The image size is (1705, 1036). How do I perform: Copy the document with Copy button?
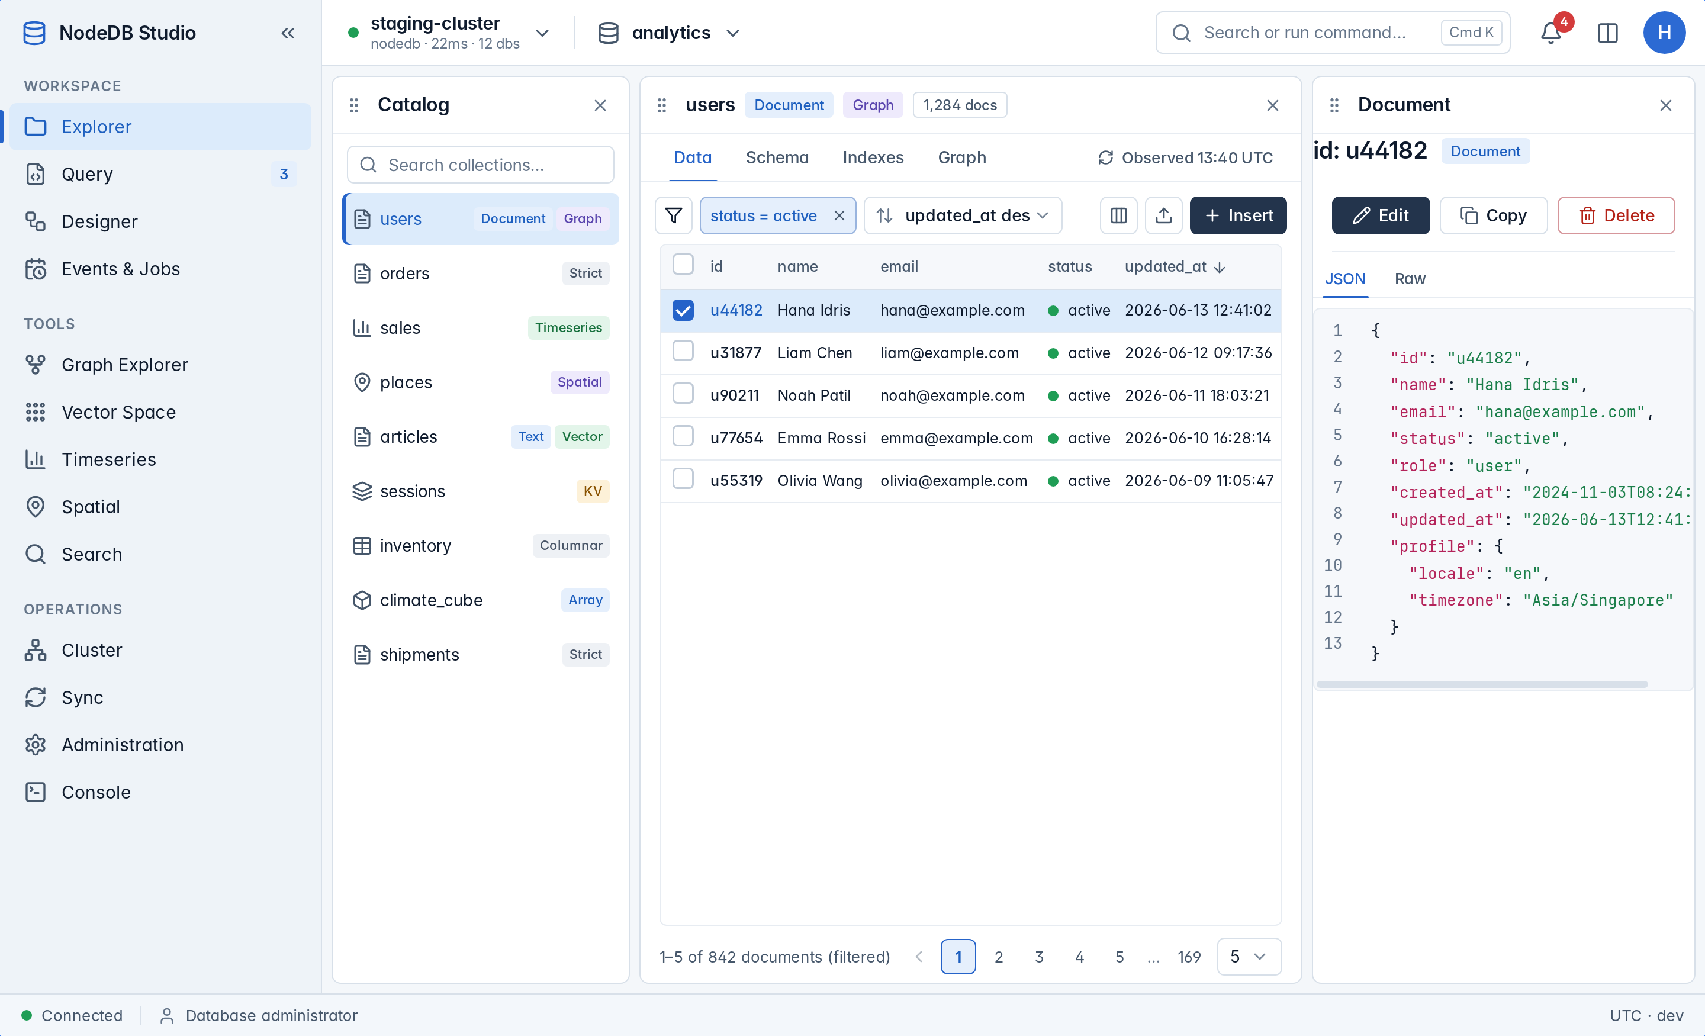click(1492, 215)
